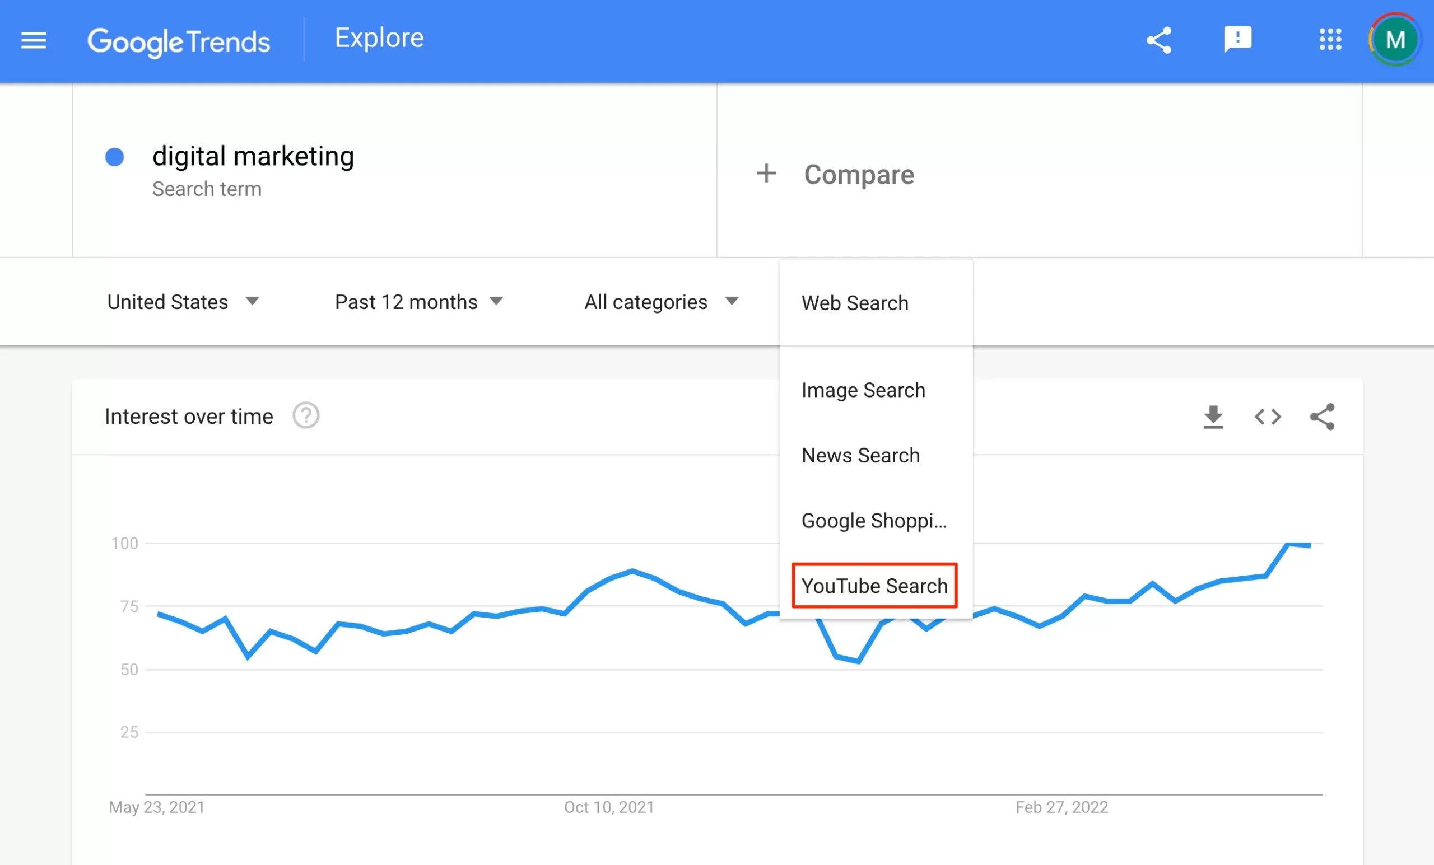
Task: Click the download icon for chart data
Action: coord(1213,417)
